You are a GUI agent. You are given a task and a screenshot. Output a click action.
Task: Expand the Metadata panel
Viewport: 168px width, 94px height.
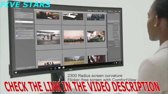click(x=120, y=45)
